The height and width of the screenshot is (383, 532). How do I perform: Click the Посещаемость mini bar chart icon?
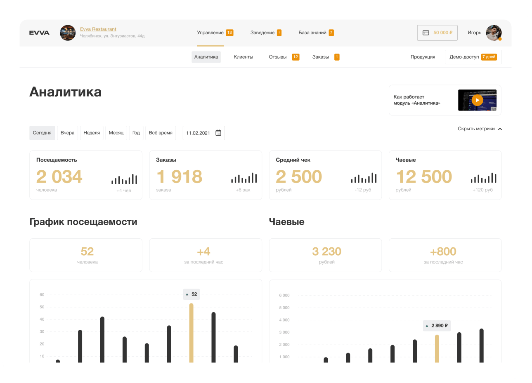[124, 179]
